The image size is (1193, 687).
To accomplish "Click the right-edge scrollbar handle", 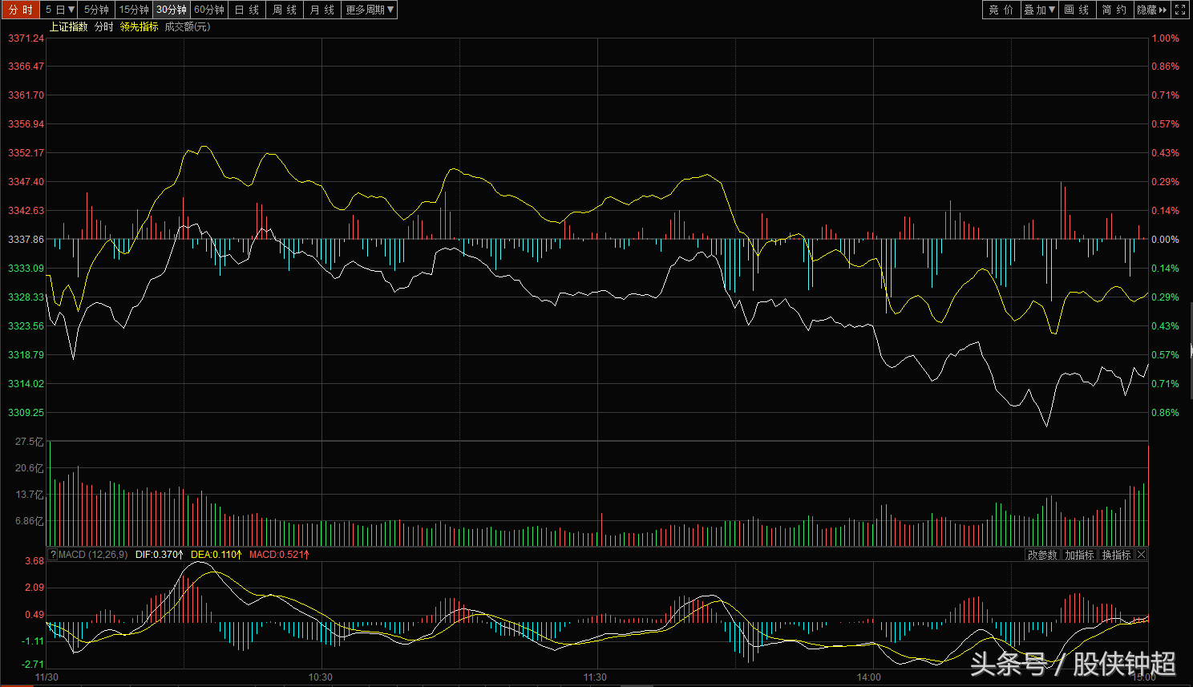I will (1191, 350).
